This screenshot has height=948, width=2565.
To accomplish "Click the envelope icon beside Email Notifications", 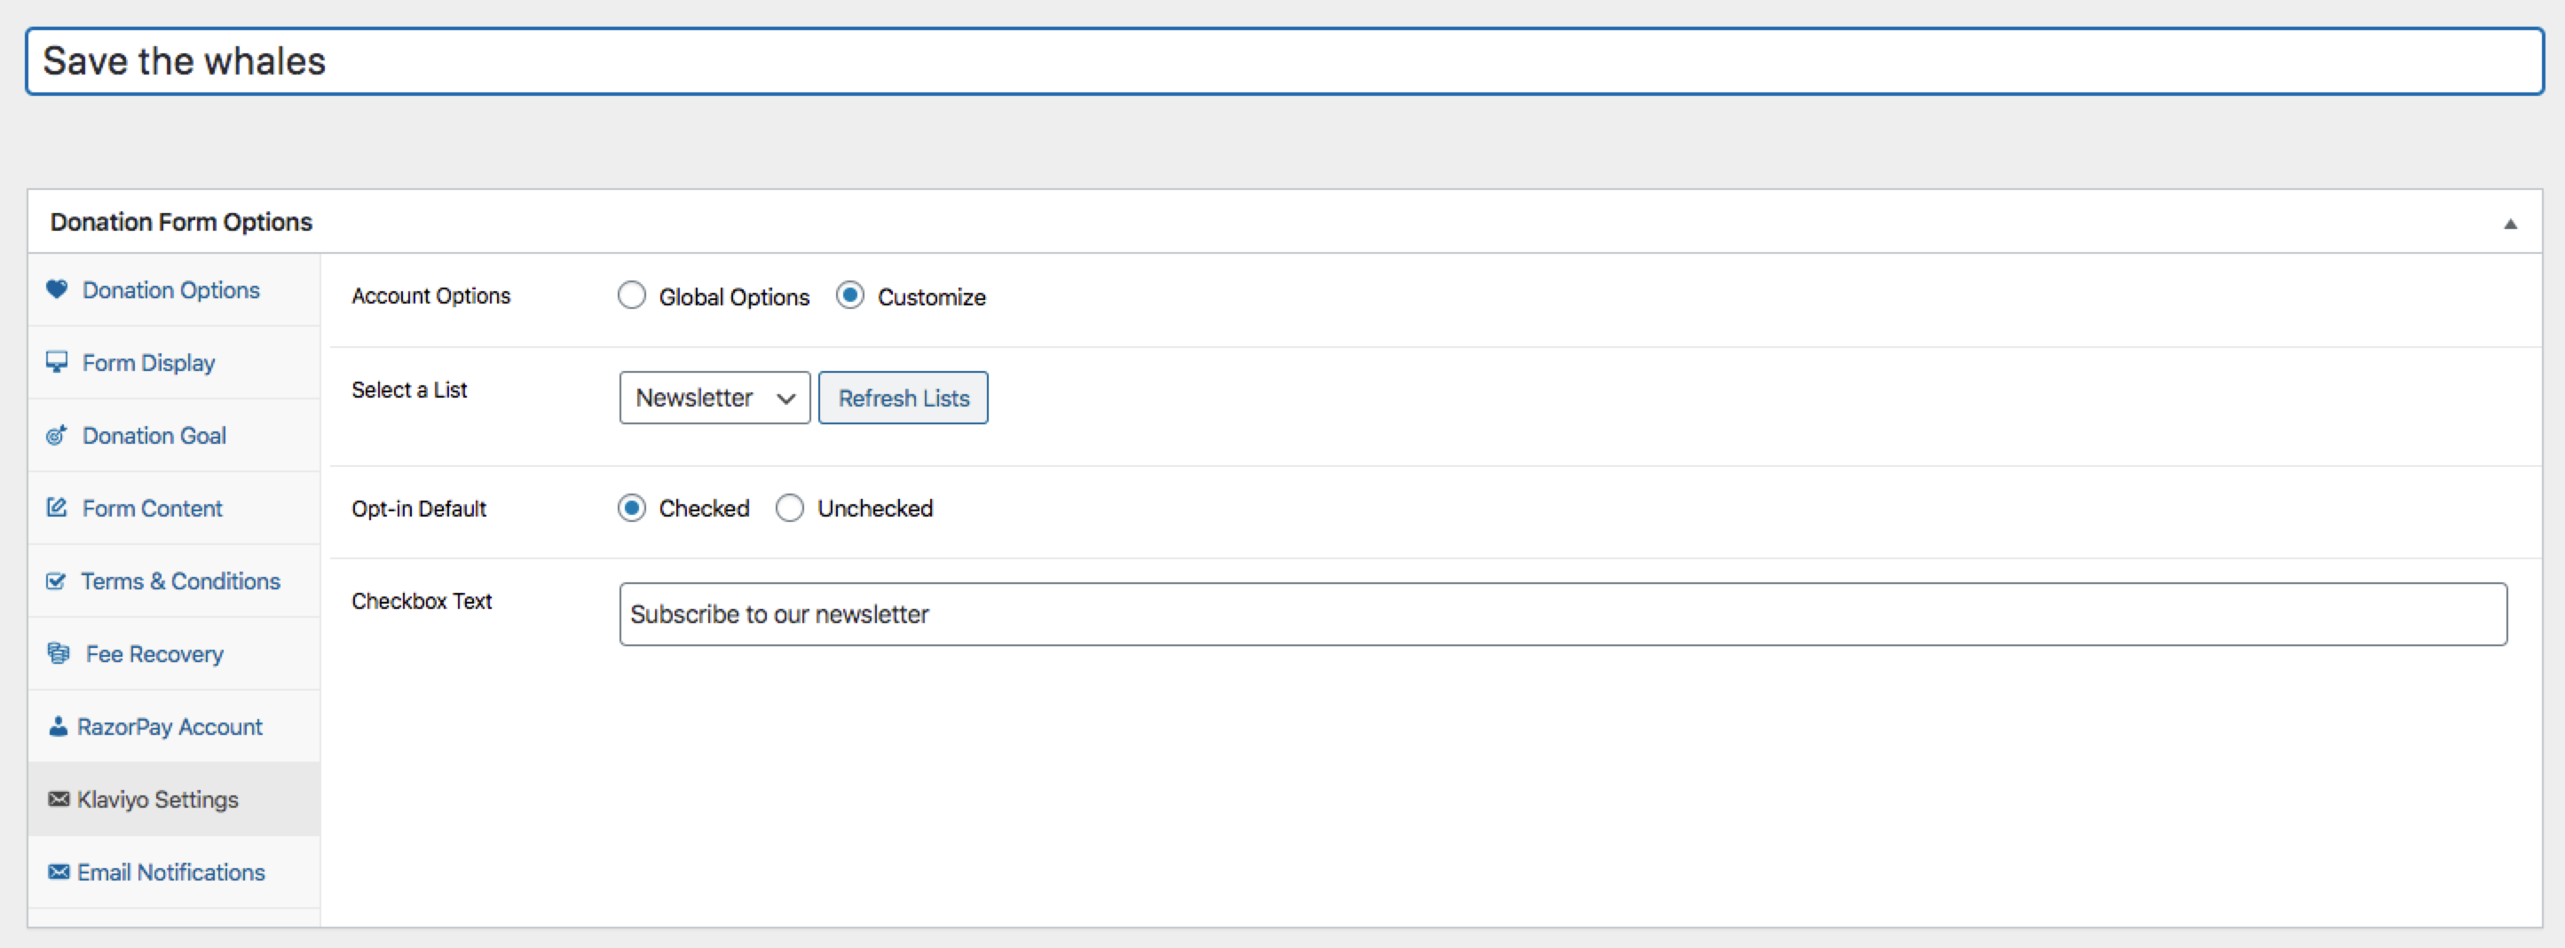I will pyautogui.click(x=59, y=872).
